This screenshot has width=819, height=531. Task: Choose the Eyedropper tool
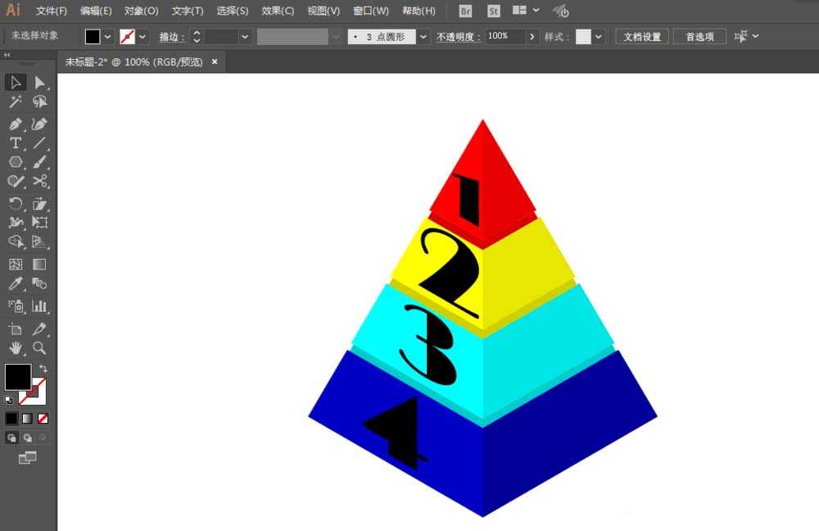pos(15,284)
